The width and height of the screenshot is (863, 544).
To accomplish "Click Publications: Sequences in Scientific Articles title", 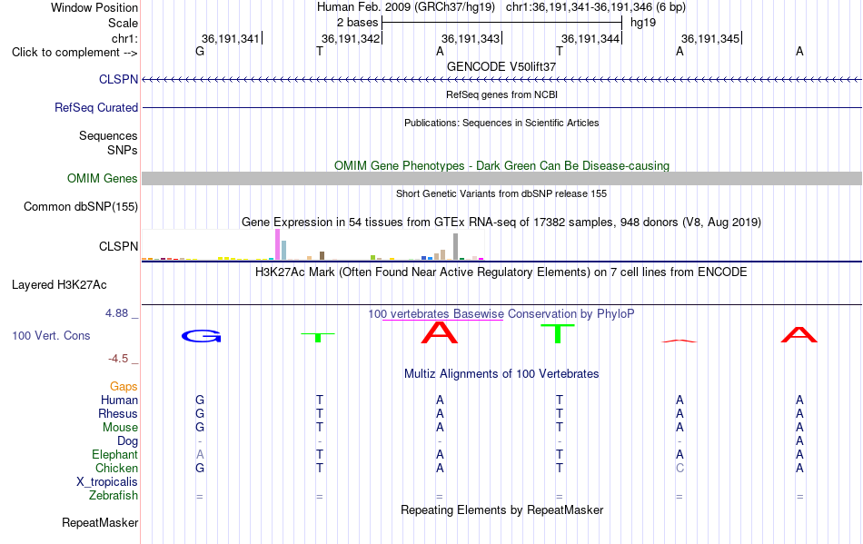I will point(501,123).
